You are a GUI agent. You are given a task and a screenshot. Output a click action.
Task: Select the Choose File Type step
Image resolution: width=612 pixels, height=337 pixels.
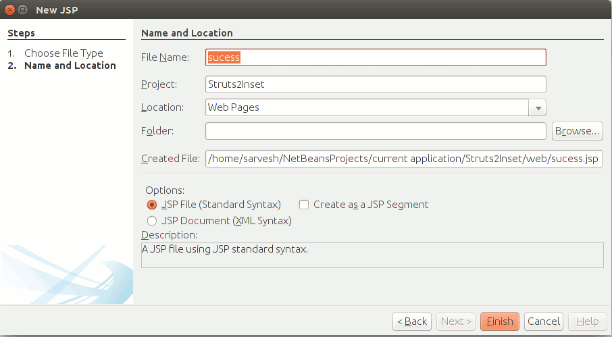point(63,53)
